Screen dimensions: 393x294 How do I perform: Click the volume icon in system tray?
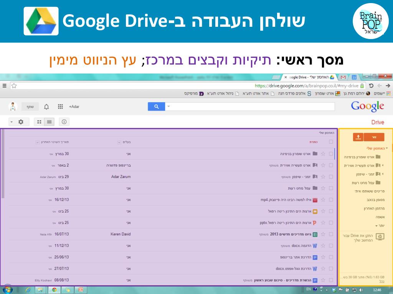coord(361,290)
